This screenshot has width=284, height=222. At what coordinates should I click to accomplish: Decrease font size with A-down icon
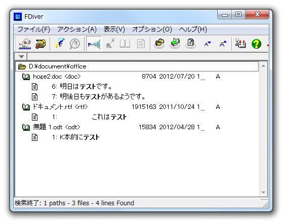pyautogui.click(x=208, y=44)
